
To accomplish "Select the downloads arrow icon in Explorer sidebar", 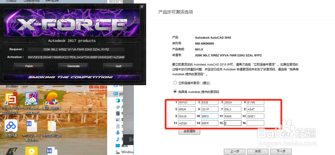I will click(x=118, y=133).
